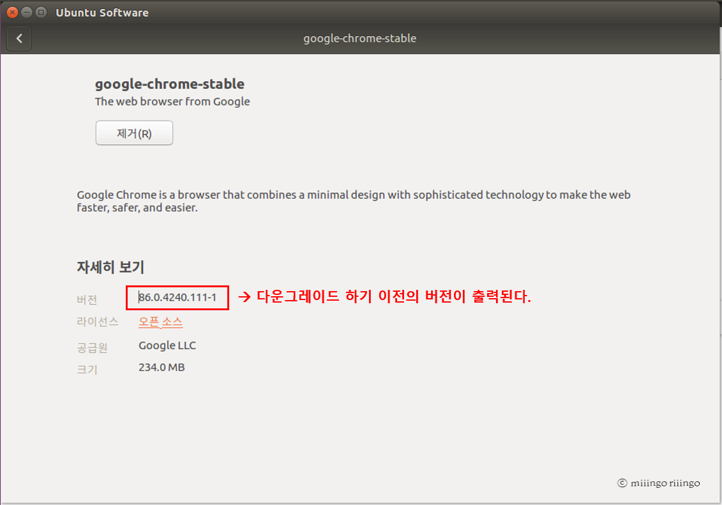Minimize the Ubuntu Software window
722x505 pixels.
[27, 12]
